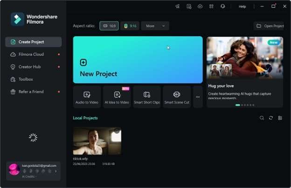
Task: Click the Filmora Cloud icon in the sidebar
Action: [13, 55]
